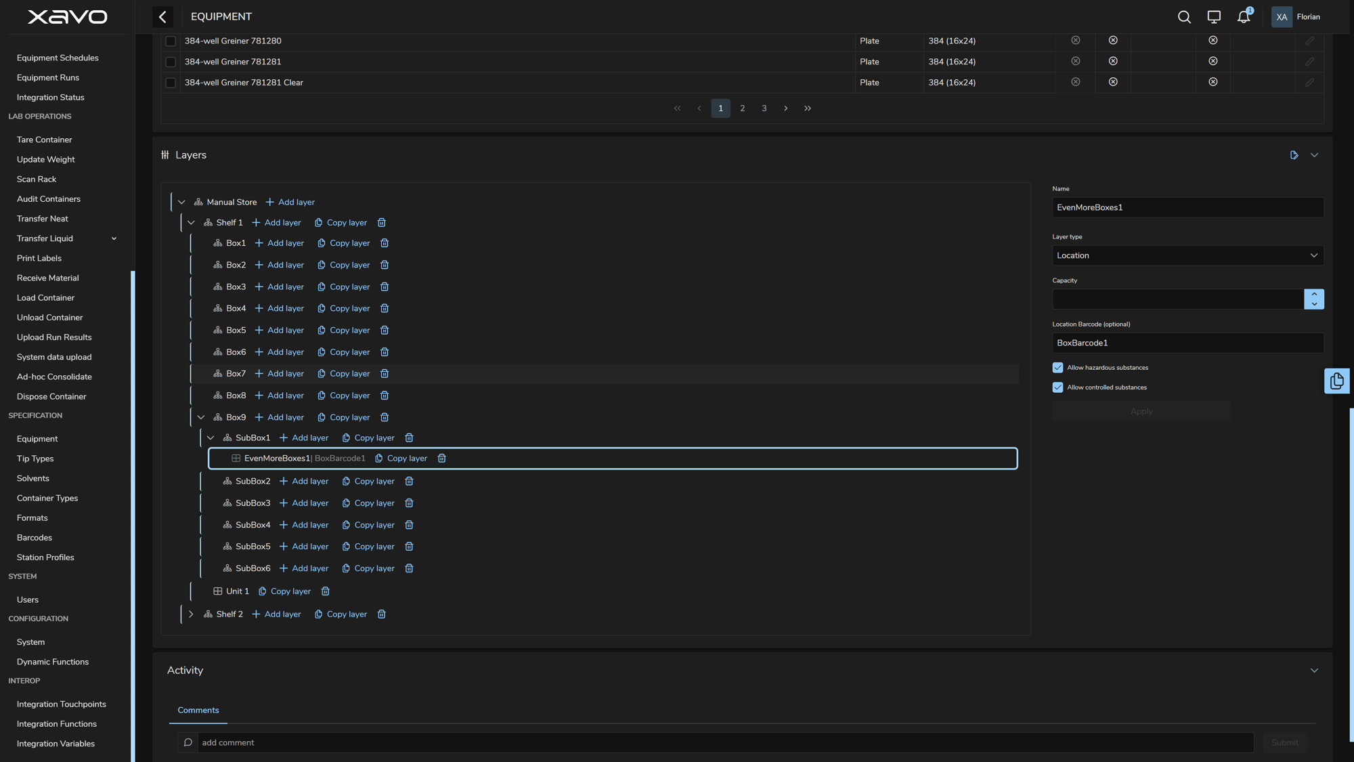Viewport: 1354px width, 762px height.
Task: Add layer to Box6
Action: coord(279,352)
